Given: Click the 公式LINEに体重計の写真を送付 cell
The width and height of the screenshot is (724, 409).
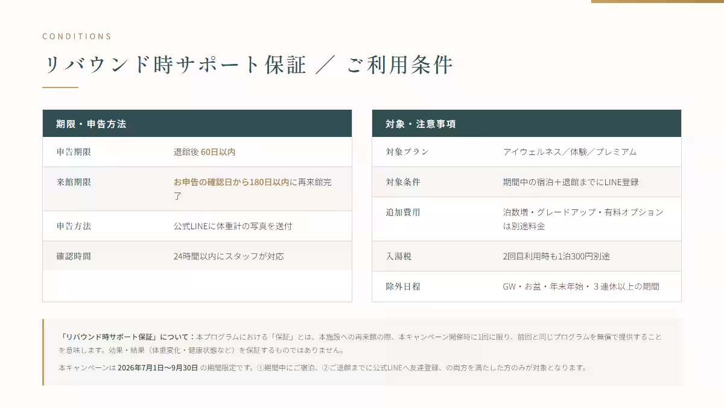Looking at the screenshot, I should pyautogui.click(x=233, y=226).
